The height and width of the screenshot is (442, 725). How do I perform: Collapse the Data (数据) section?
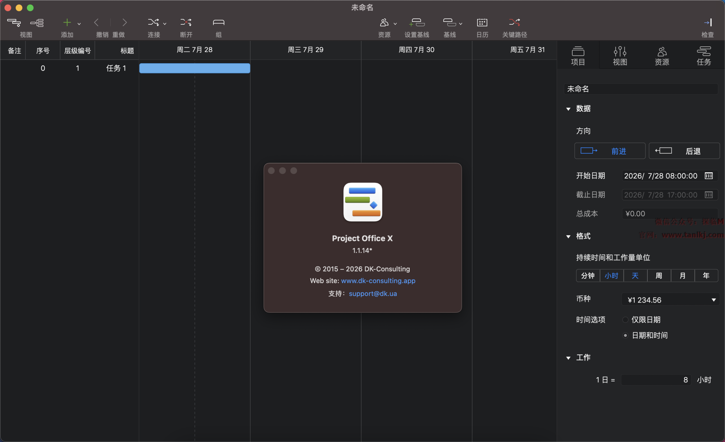568,109
